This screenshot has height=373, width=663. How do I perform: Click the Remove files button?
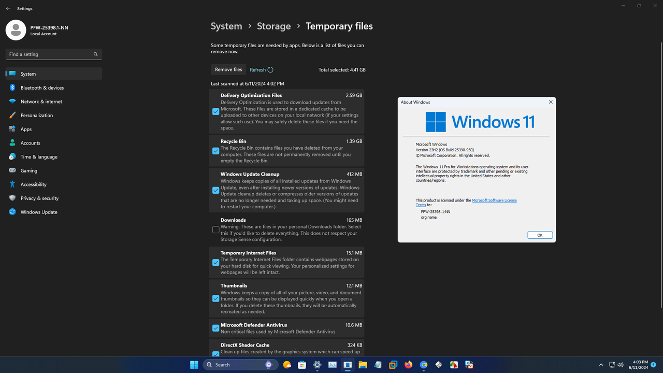coord(228,69)
